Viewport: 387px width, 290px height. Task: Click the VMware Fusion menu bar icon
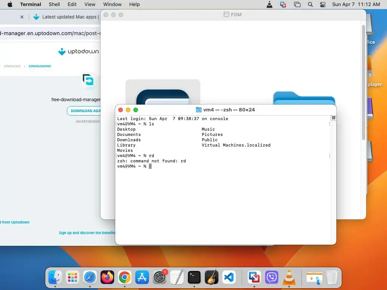tap(283, 4)
